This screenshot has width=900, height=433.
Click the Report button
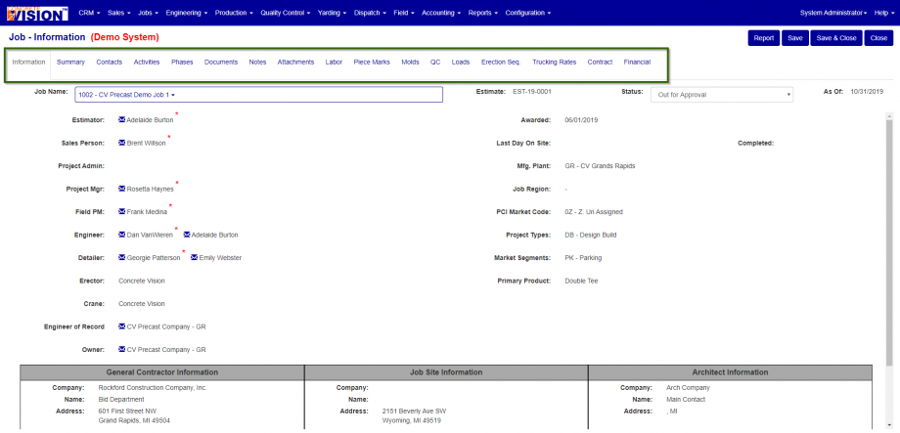[x=763, y=38]
